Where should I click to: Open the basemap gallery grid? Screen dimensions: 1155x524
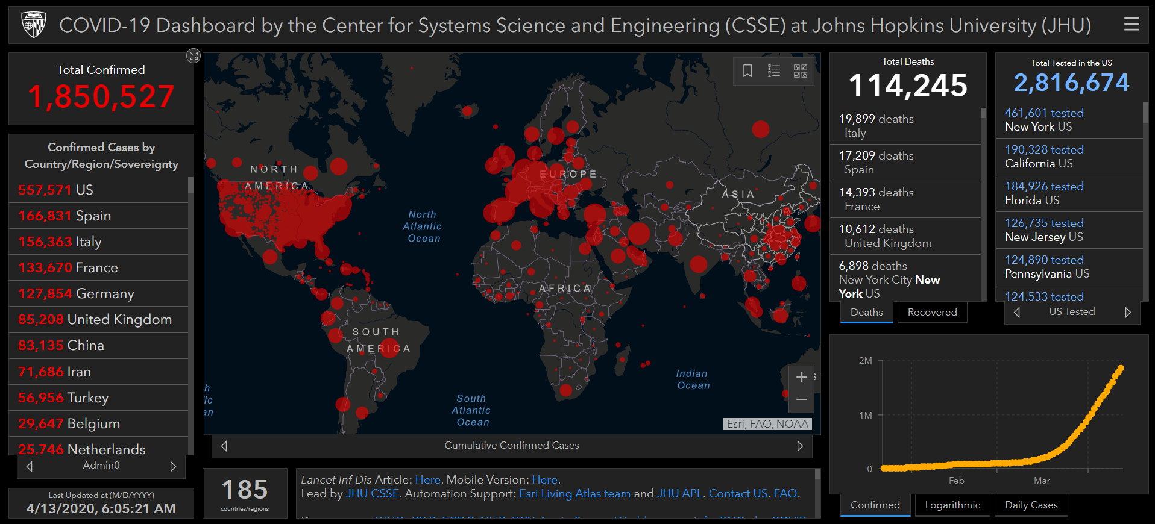coord(801,71)
